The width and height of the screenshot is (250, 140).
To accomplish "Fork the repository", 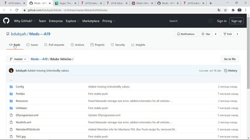I will (228, 34).
